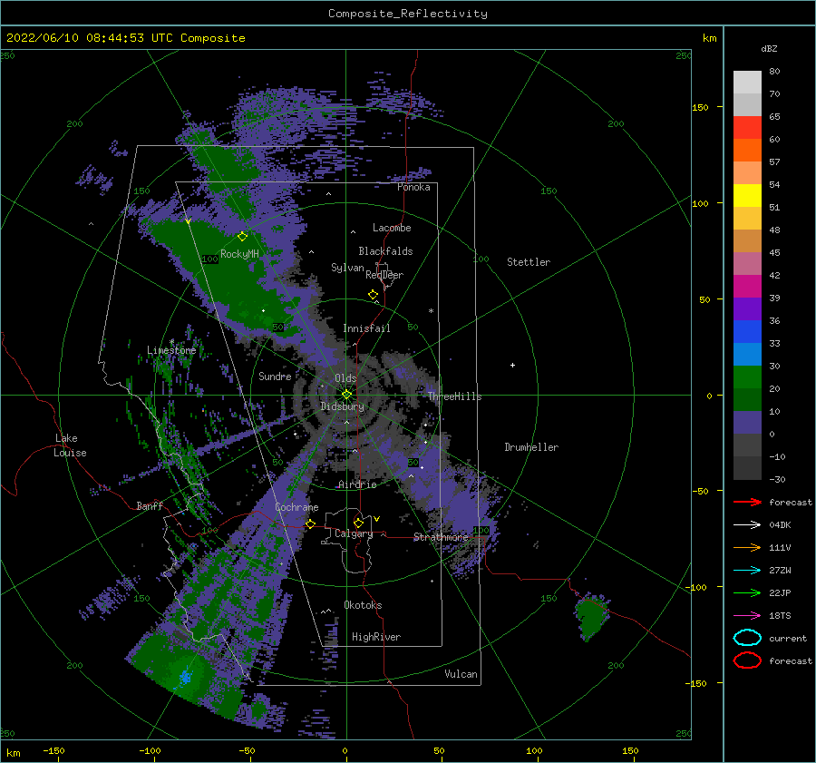Screen dimensions: 816x763
Task: Click the Blackfalds label
Action: point(385,251)
